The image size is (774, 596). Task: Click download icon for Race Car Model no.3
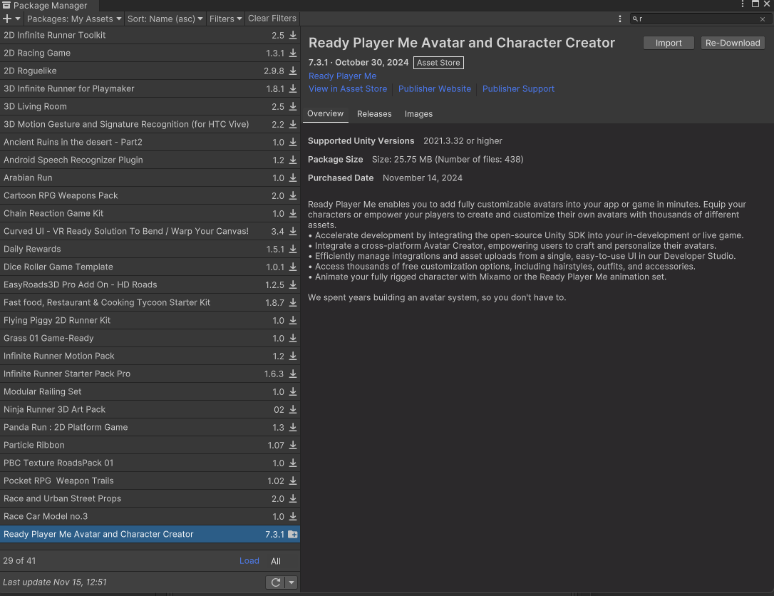pyautogui.click(x=293, y=516)
